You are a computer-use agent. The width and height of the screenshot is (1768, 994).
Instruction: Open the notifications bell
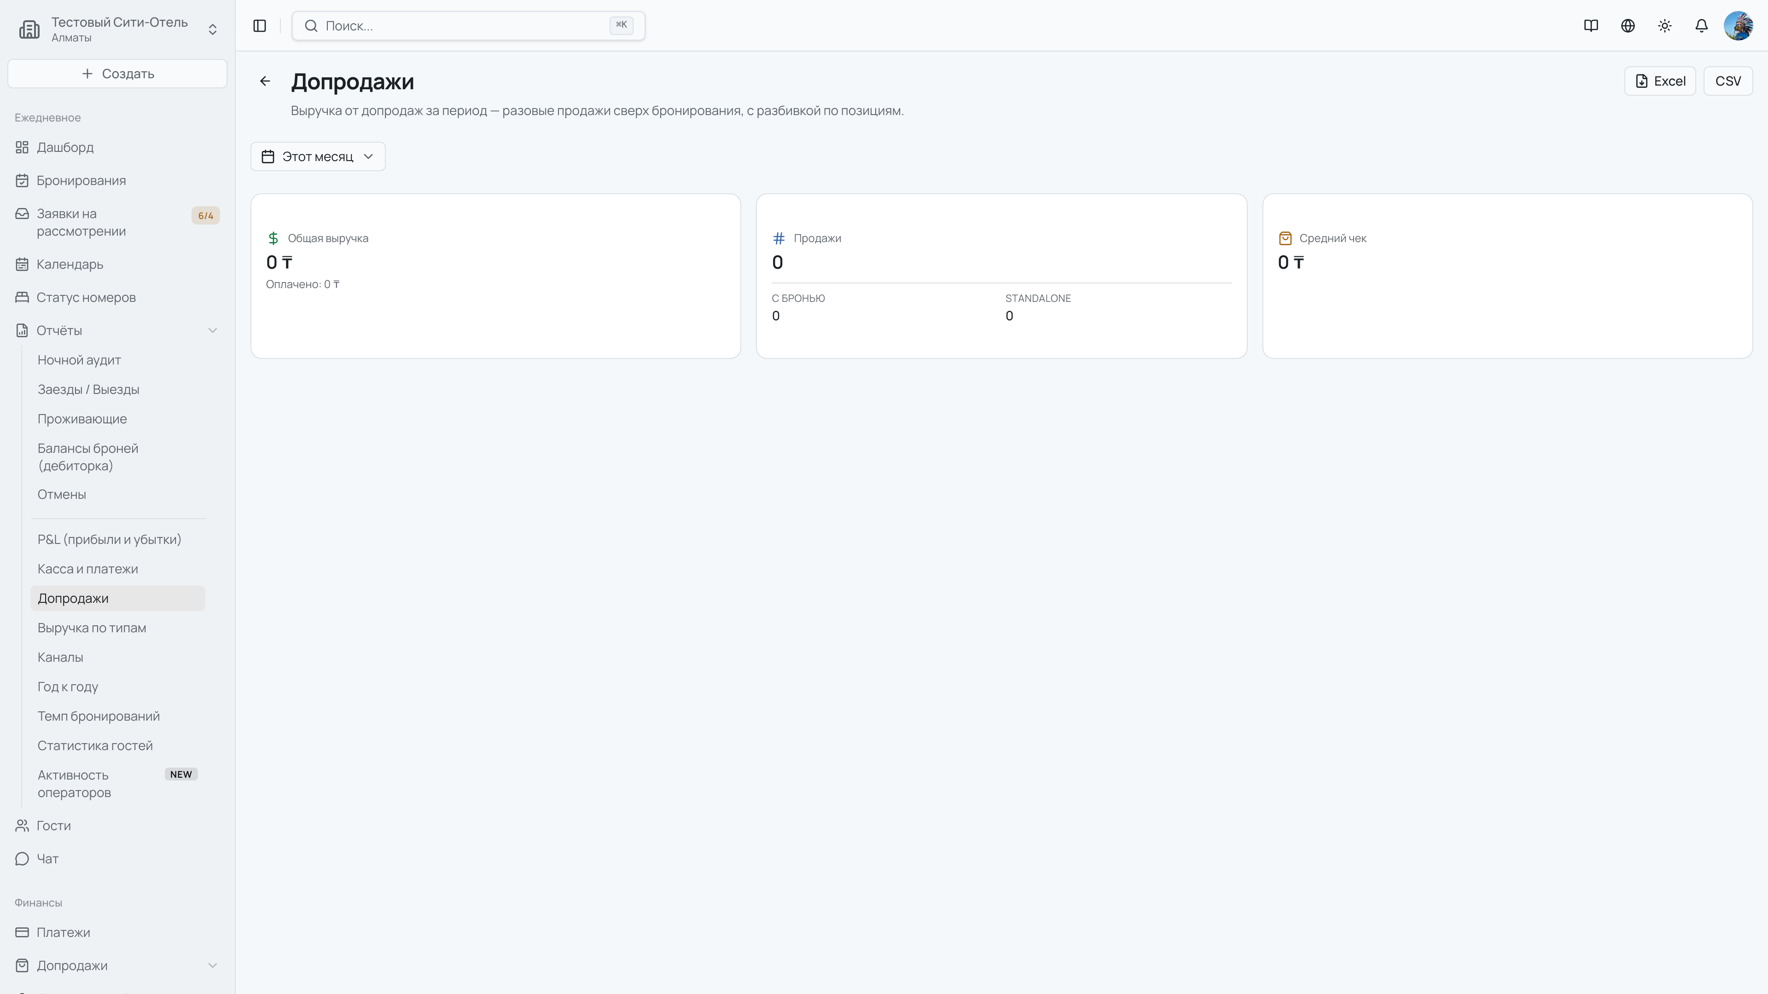tap(1701, 26)
